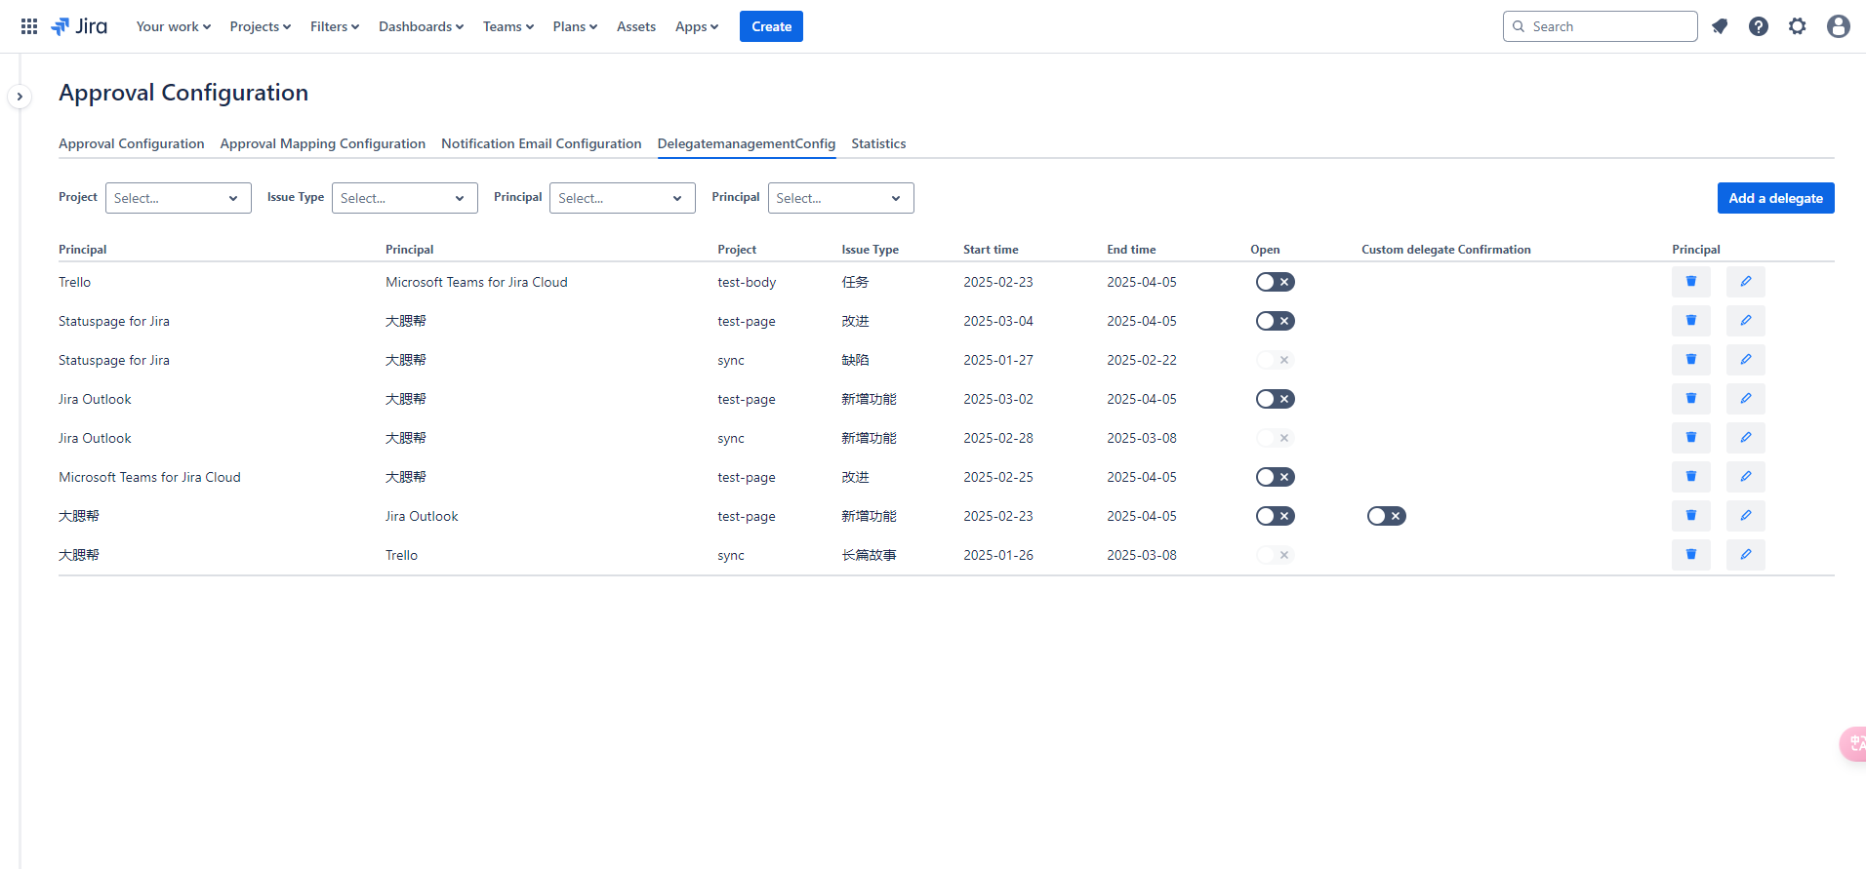This screenshot has width=1866, height=869.
Task: Click the test-body project cell
Action: 747,282
